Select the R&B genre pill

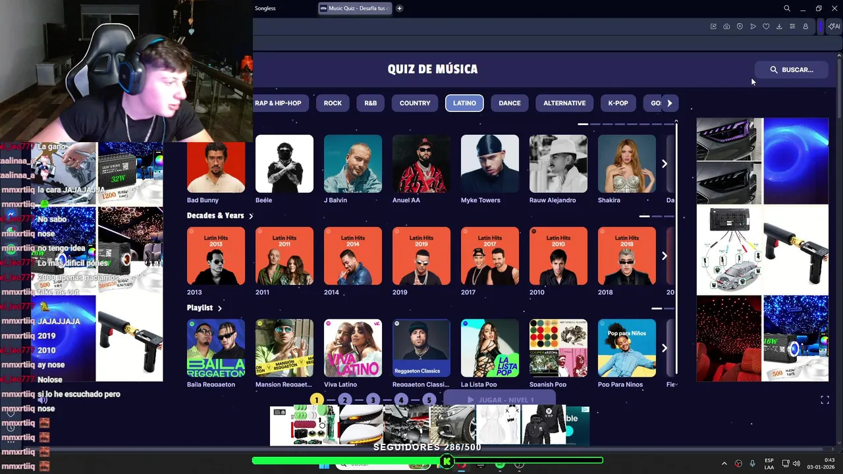coord(371,103)
